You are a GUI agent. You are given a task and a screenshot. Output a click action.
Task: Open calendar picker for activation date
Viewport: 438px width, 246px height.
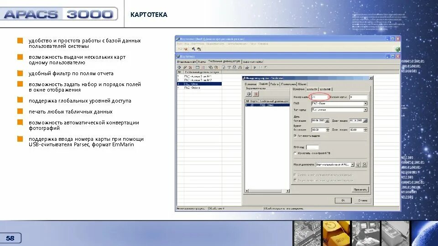(328, 121)
